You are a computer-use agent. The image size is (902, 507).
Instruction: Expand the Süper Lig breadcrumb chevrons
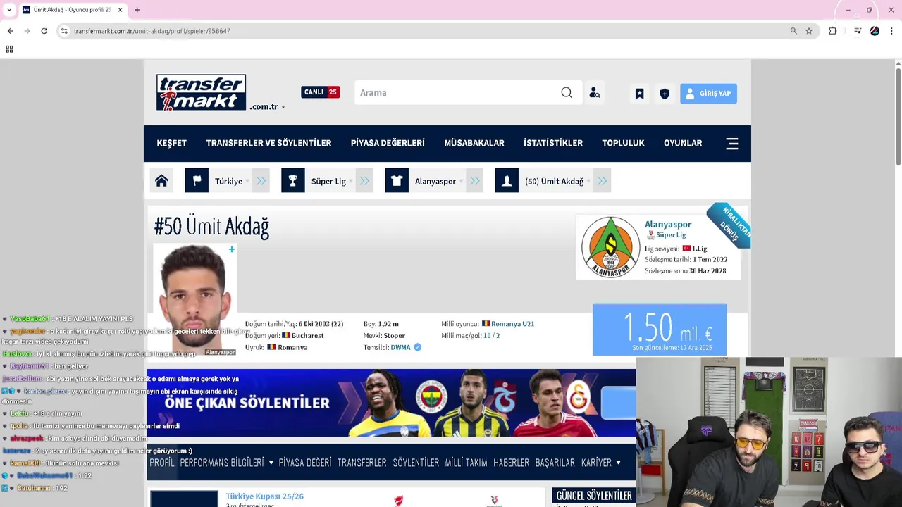pos(364,181)
